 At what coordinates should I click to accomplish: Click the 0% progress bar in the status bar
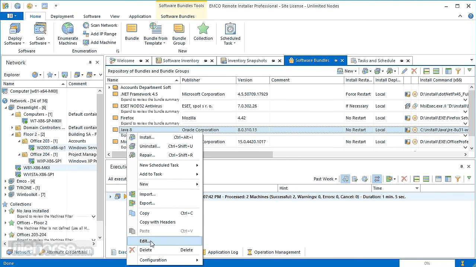[427, 263]
